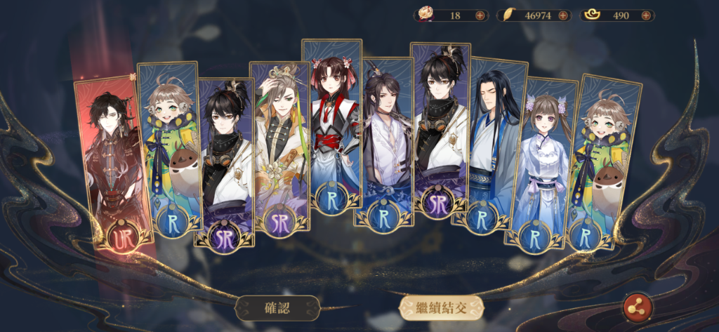Click the 繼續結交 continue summon button
This screenshot has height=332, width=719.
(x=441, y=308)
